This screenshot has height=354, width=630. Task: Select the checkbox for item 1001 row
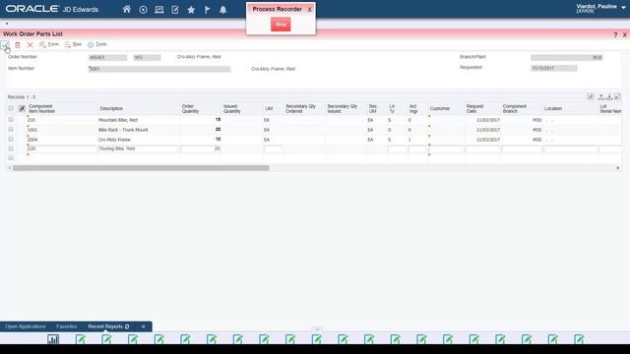point(11,129)
